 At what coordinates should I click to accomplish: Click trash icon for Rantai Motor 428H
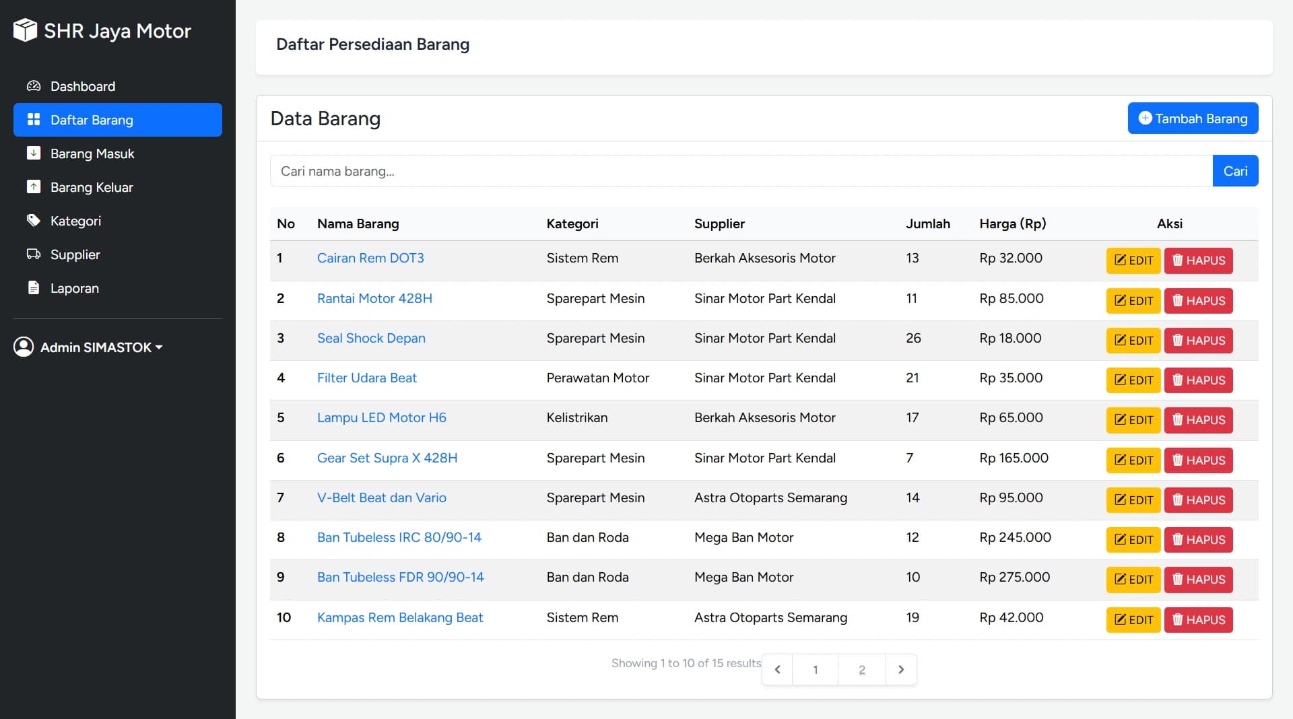pyautogui.click(x=1178, y=300)
